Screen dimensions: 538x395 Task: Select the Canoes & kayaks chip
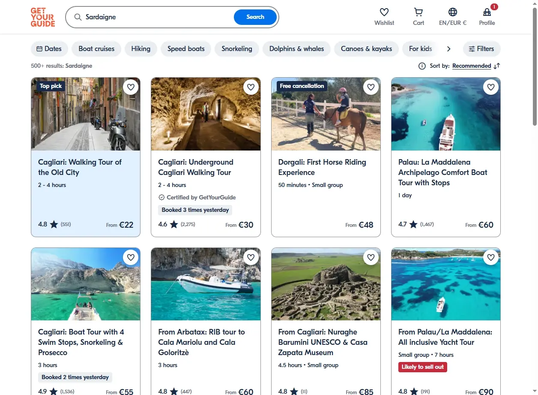(x=366, y=49)
